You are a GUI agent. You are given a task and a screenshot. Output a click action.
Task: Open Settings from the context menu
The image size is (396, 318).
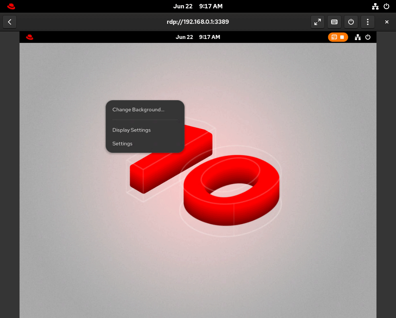click(x=145, y=144)
